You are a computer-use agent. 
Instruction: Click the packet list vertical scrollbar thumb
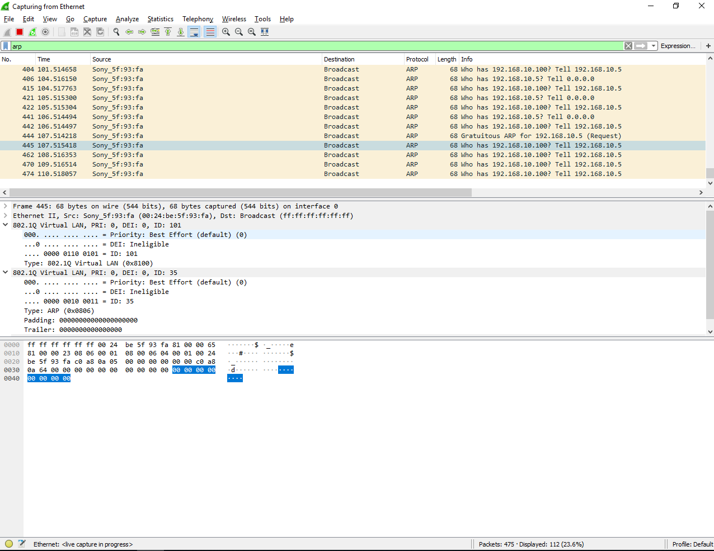click(710, 173)
